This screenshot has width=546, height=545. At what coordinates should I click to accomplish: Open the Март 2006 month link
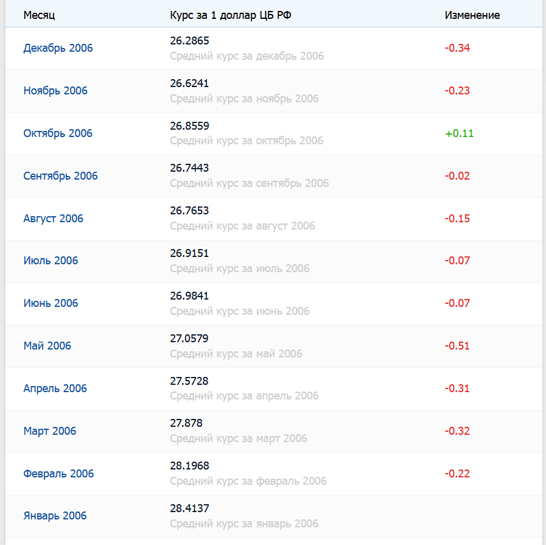pyautogui.click(x=50, y=431)
